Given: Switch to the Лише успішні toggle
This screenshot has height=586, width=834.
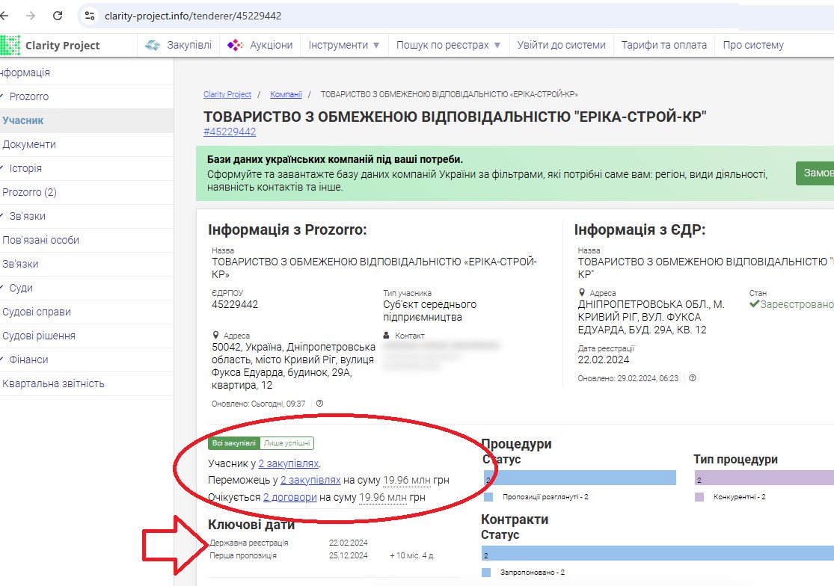Looking at the screenshot, I should [286, 443].
